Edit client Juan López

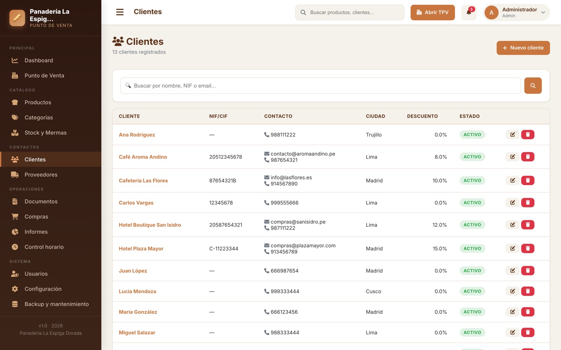tap(512, 271)
